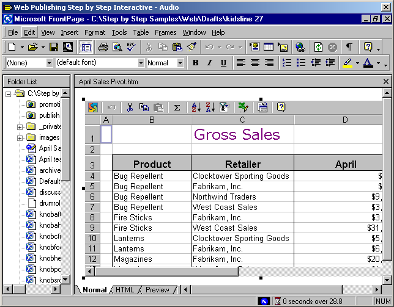Click the spreadsheet Help question icon
Screen dimensions: 394x307
[281, 107]
